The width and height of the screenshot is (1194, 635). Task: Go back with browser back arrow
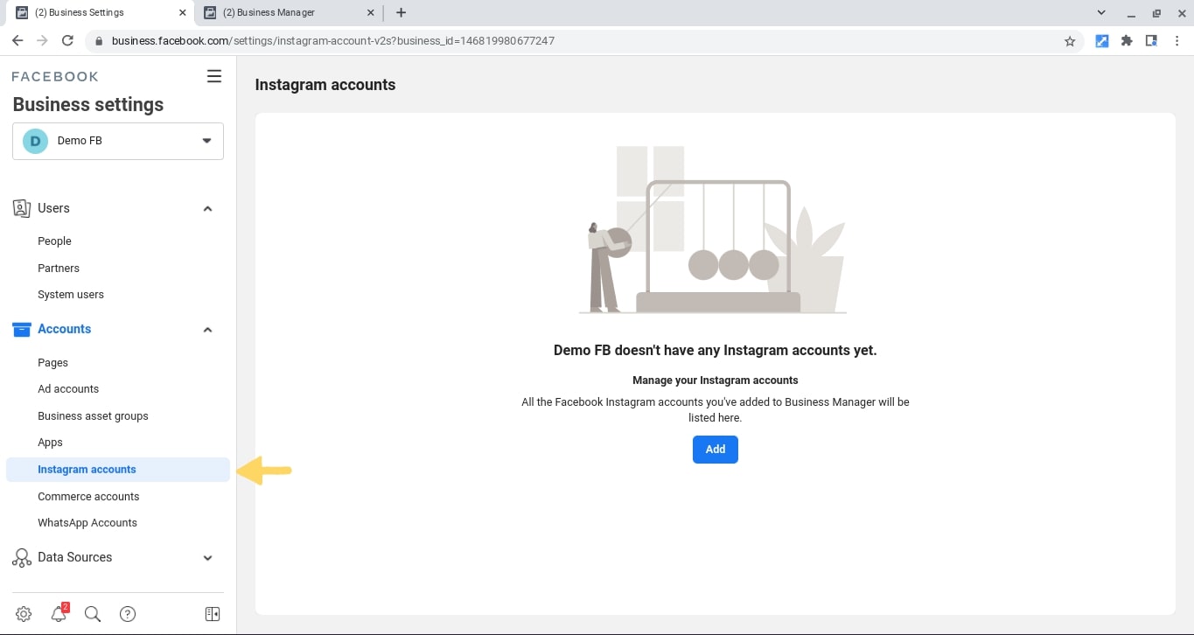pos(17,40)
